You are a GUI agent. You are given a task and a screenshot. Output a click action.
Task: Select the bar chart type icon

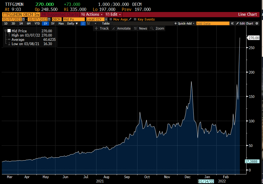pyautogui.click(x=88, y=23)
